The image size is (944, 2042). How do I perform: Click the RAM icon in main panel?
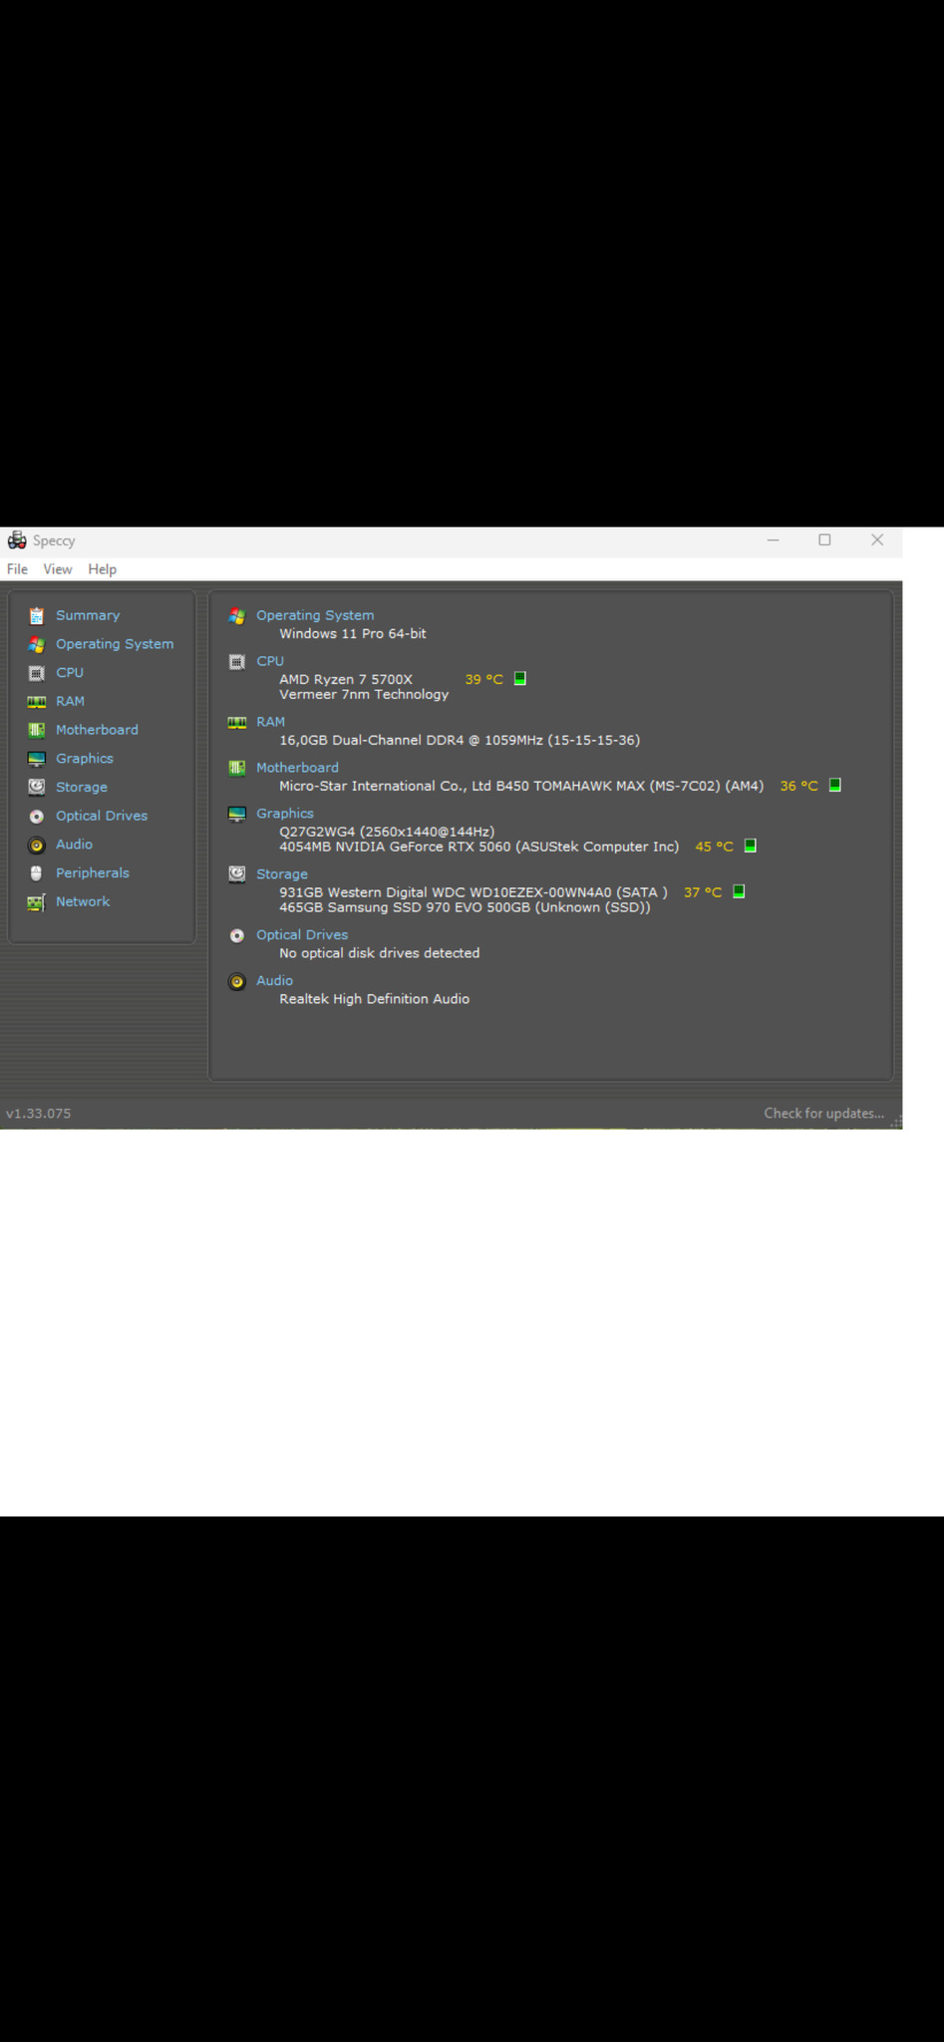click(x=237, y=723)
